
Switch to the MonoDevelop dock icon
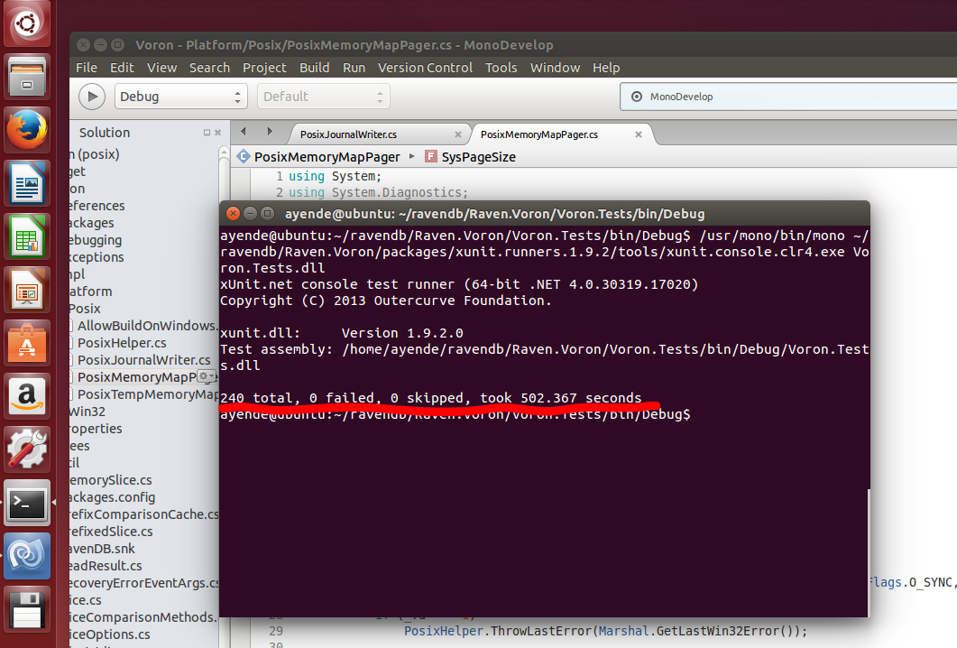(27, 556)
